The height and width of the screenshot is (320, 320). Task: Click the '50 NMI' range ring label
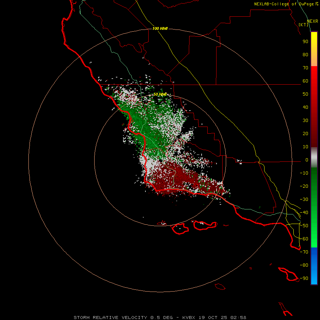[x=160, y=94]
